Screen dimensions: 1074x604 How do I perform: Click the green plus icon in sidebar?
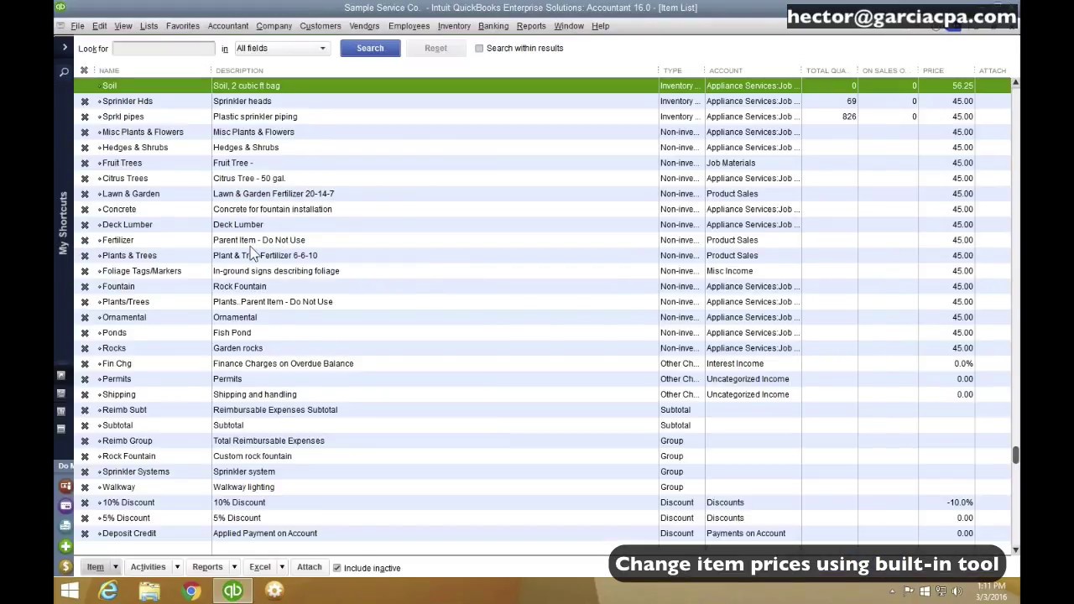pyautogui.click(x=65, y=547)
